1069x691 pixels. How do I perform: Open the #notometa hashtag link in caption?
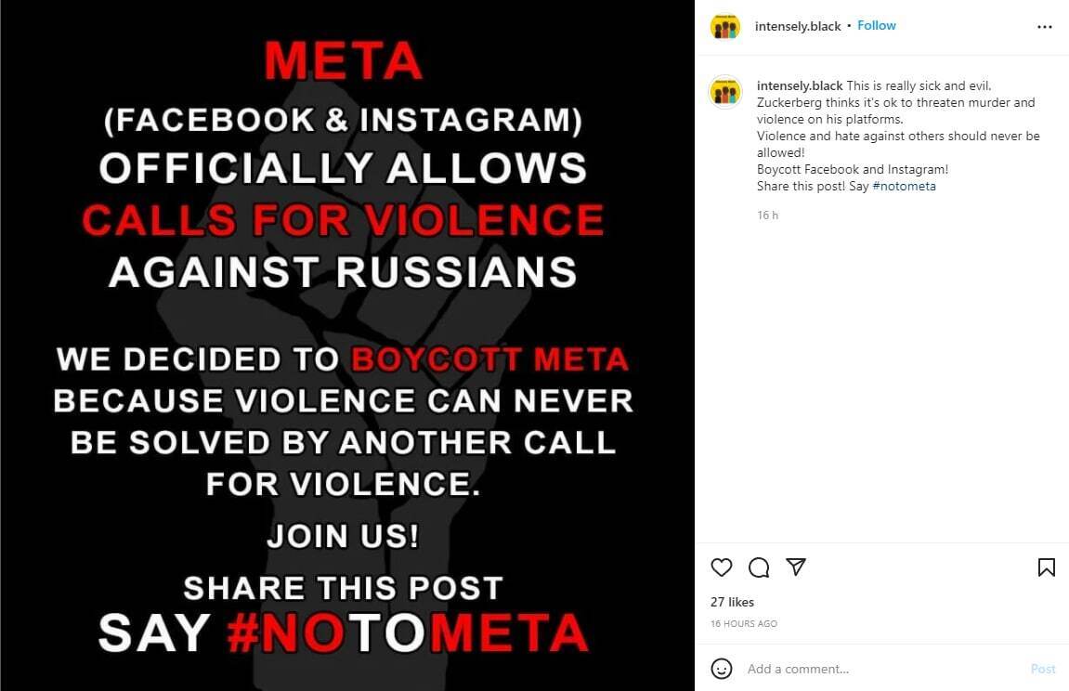coord(905,187)
